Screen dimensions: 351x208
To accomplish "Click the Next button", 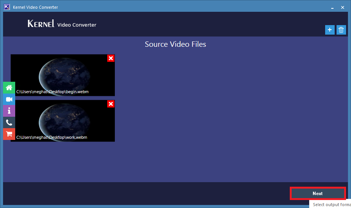I will [x=318, y=194].
